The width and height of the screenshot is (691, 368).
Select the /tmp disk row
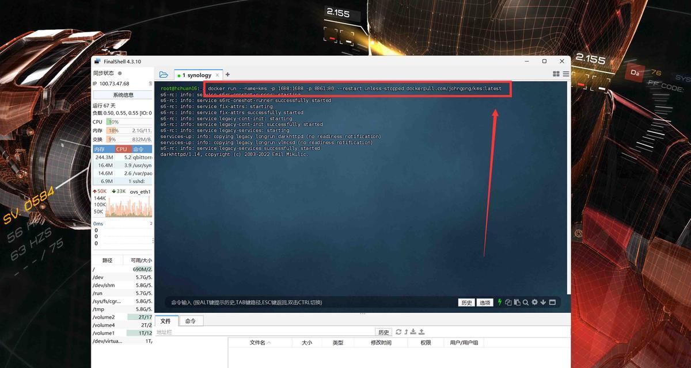click(123, 309)
